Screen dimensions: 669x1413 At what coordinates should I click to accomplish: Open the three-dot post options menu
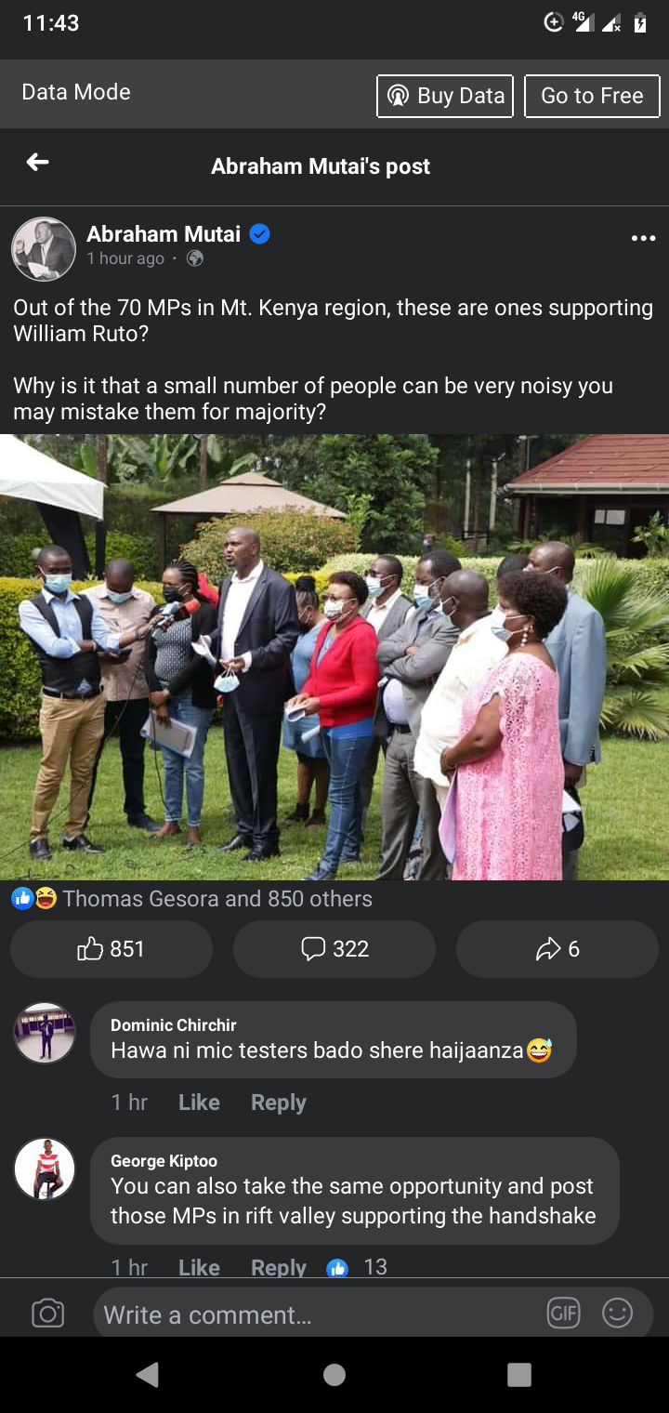(643, 239)
